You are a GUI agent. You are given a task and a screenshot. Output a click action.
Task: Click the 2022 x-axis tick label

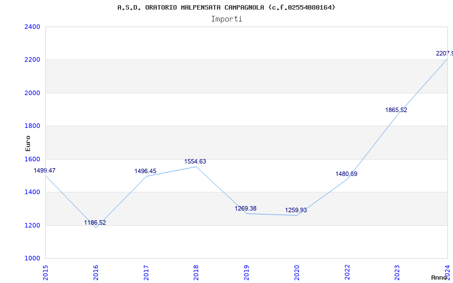click(x=347, y=273)
